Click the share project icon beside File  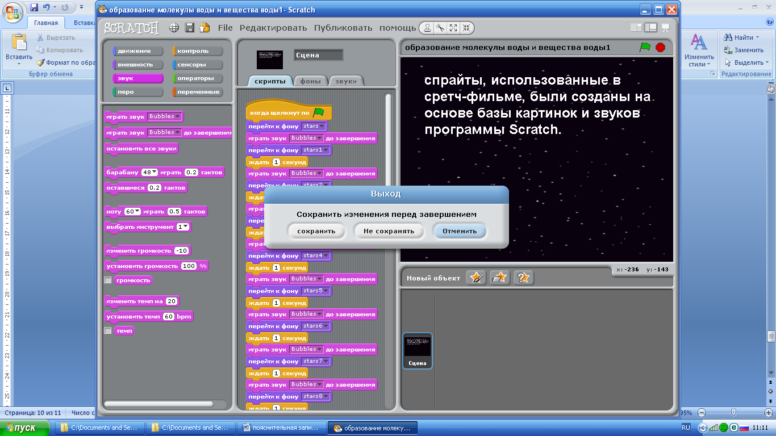[x=205, y=27]
